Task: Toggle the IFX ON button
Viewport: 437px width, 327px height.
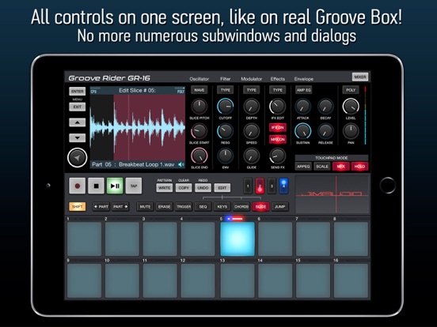Action: [278, 128]
